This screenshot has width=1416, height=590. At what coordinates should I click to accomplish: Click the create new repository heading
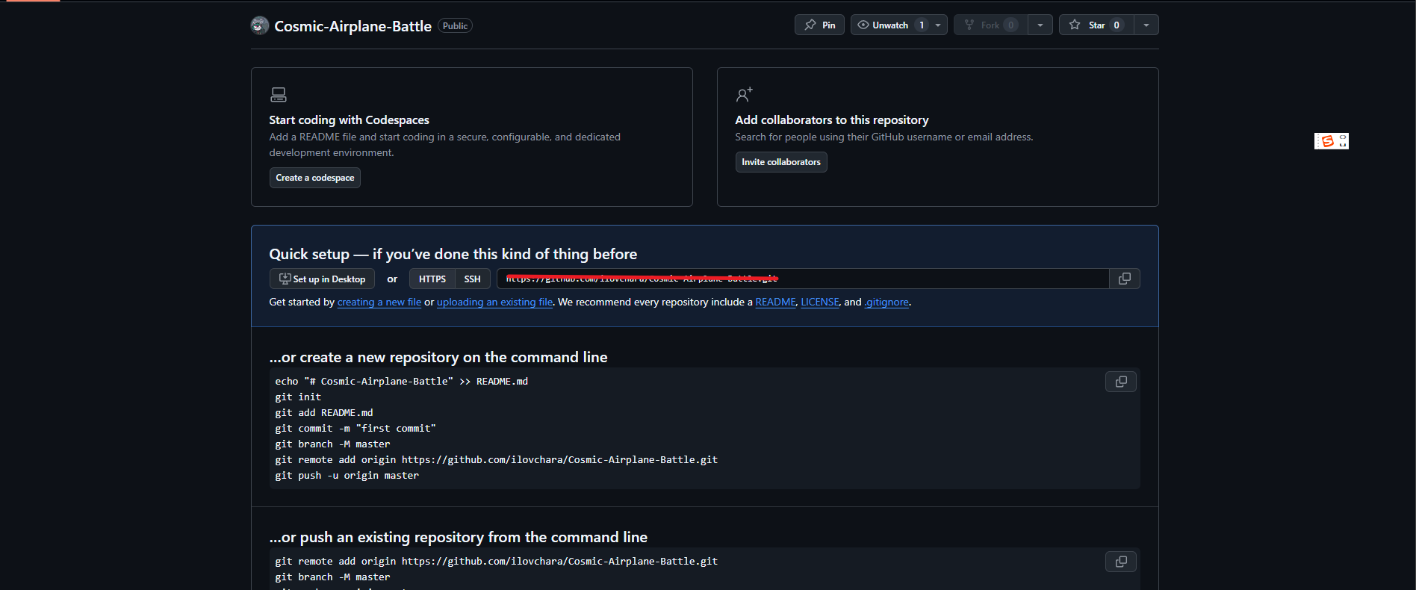[438, 358]
